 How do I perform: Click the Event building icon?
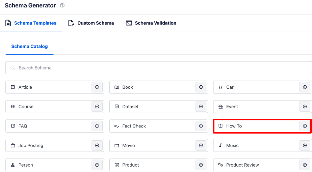click(220, 107)
